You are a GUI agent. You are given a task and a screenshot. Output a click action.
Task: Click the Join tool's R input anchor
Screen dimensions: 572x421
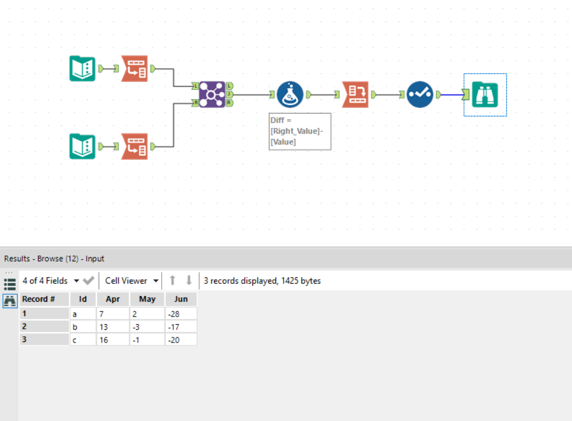coord(195,103)
